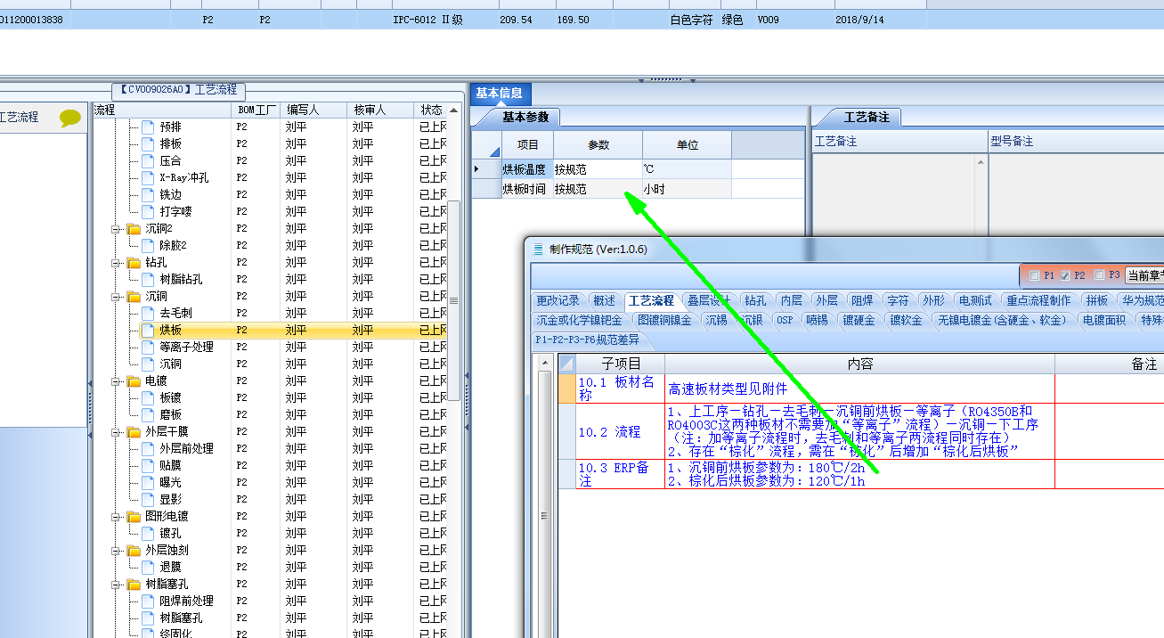Image resolution: width=1164 pixels, height=638 pixels.
Task: Open the 重点流程制作 tab
Action: pos(1038,301)
